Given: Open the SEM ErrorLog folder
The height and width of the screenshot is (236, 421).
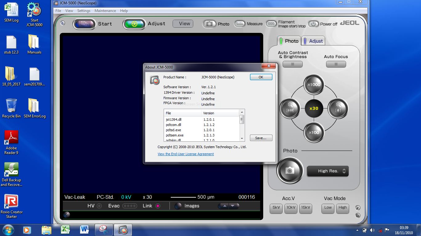Looking at the screenshot, I should 35,108.
